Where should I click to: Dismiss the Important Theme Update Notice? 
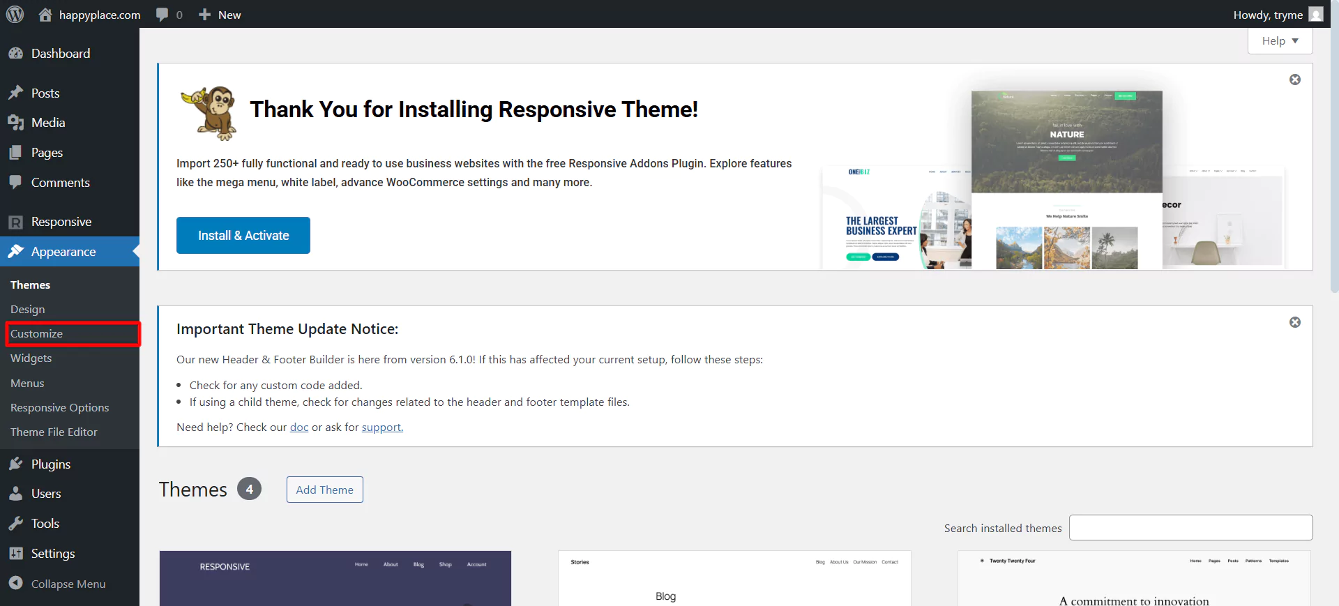[1295, 322]
